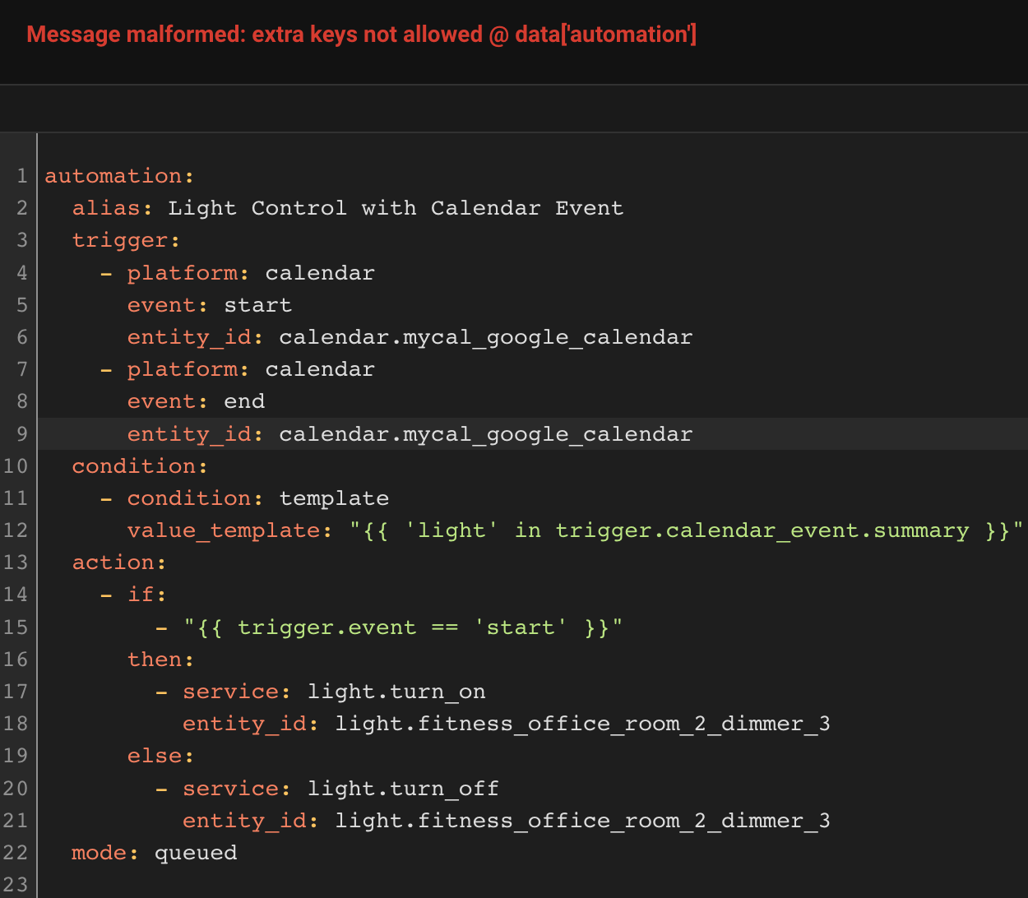Click the 'action:' key on line 13

(118, 562)
